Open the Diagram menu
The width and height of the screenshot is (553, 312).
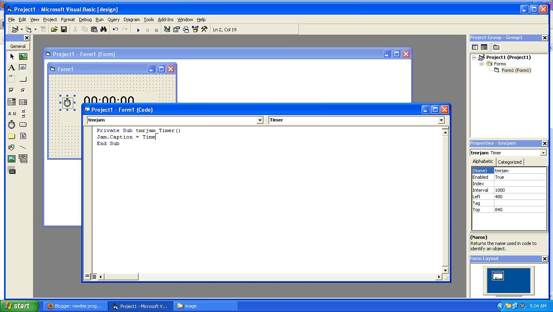[x=131, y=19]
